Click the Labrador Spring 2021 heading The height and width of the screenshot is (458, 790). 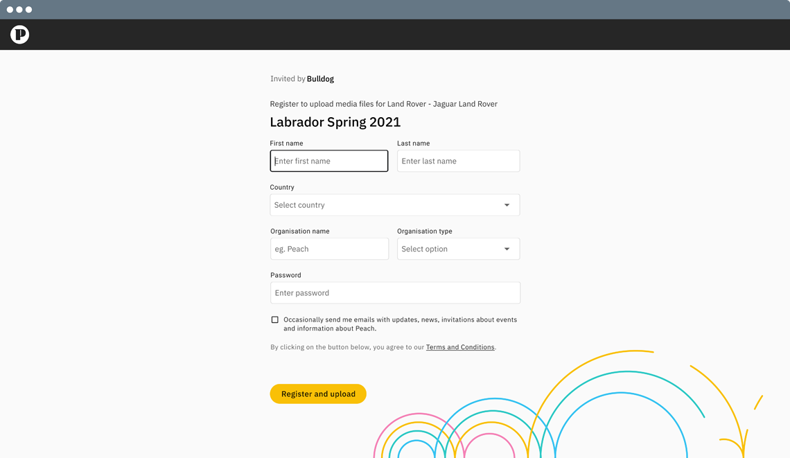coord(335,122)
